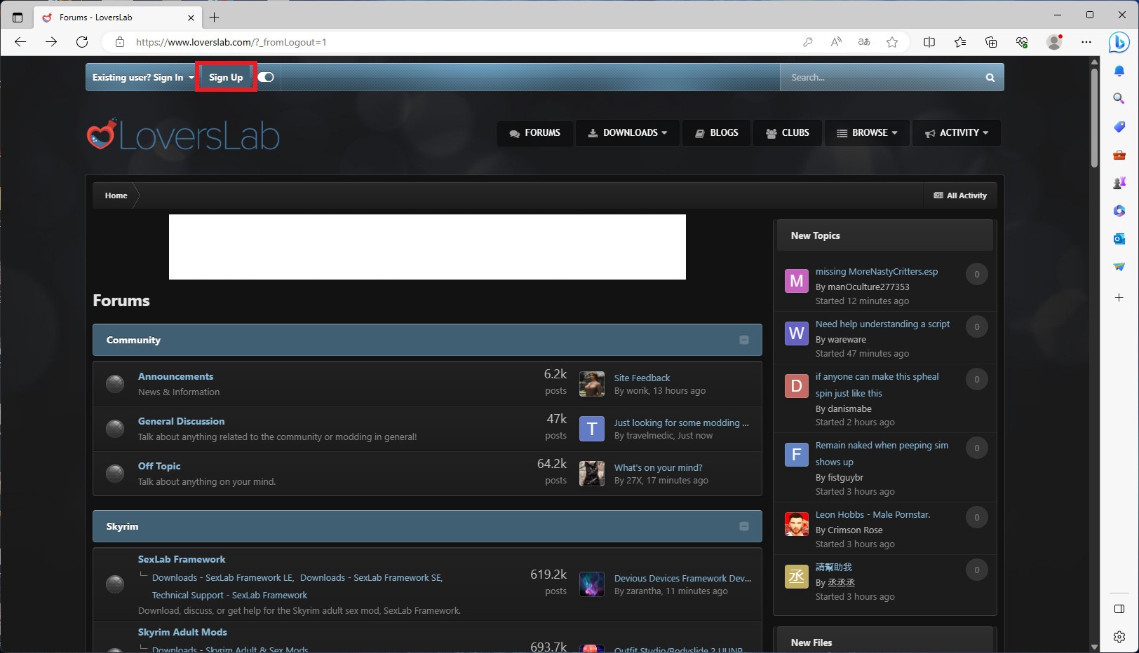Click the notifications bell in the sidebar
Viewport: 1139px width, 653px height.
click(1119, 71)
